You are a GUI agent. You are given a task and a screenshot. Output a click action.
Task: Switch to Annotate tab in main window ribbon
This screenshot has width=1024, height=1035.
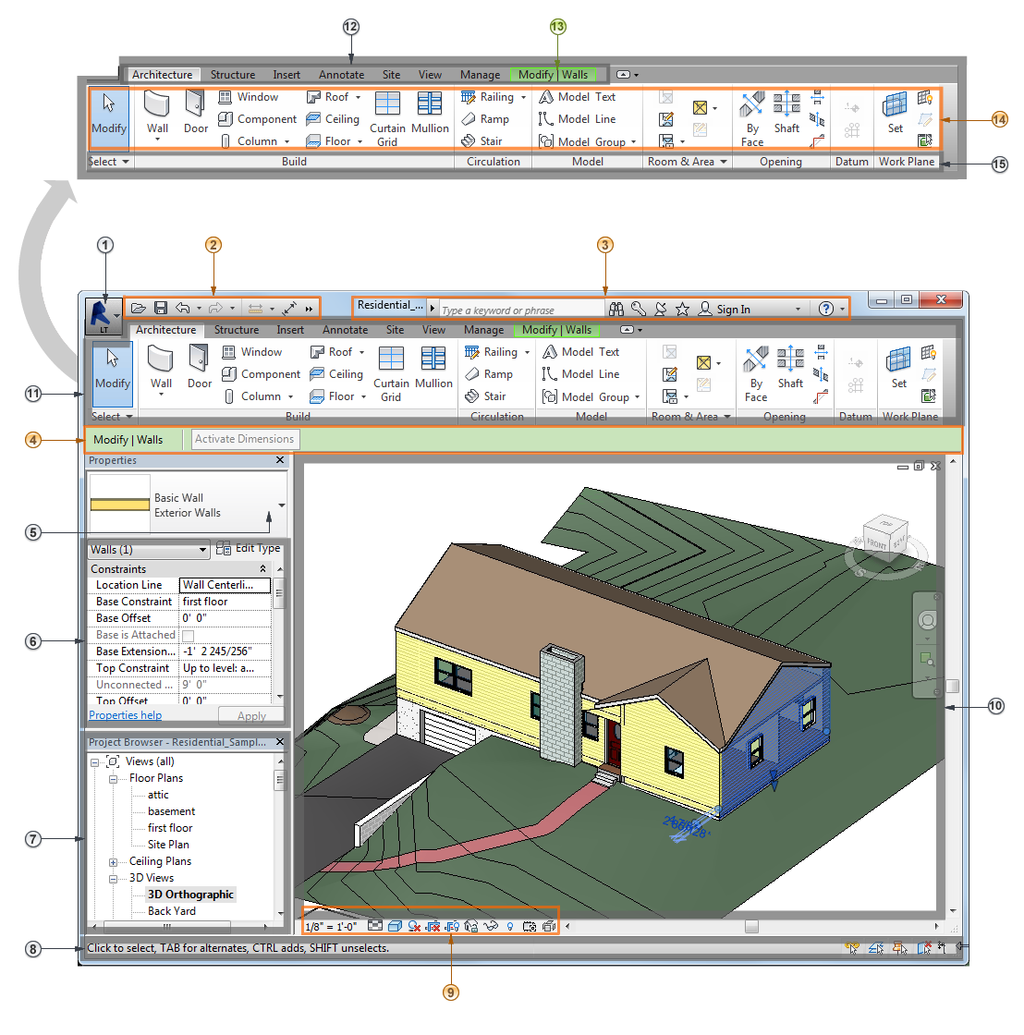[x=346, y=330]
